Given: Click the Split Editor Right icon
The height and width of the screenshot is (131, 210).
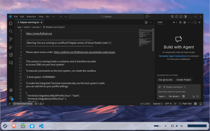Looking at the screenshot, I should [146, 22].
